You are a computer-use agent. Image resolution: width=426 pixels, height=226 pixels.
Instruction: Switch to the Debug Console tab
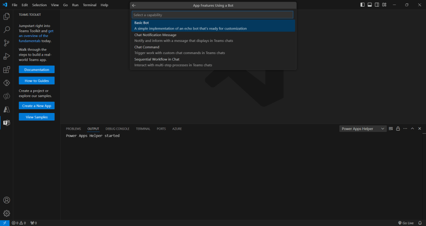tap(117, 129)
